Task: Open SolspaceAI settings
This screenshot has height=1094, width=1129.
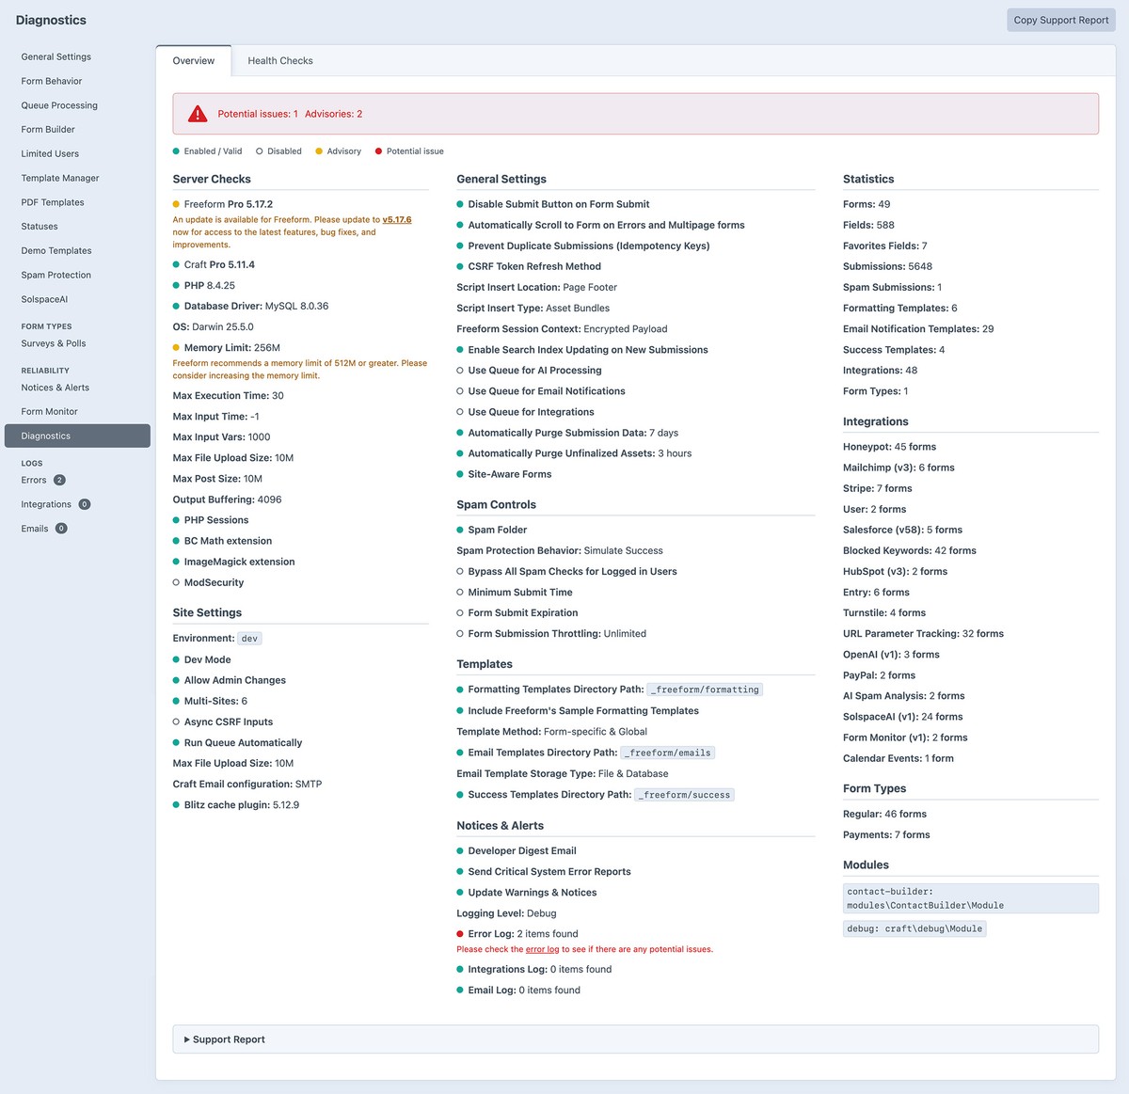Action: [44, 299]
